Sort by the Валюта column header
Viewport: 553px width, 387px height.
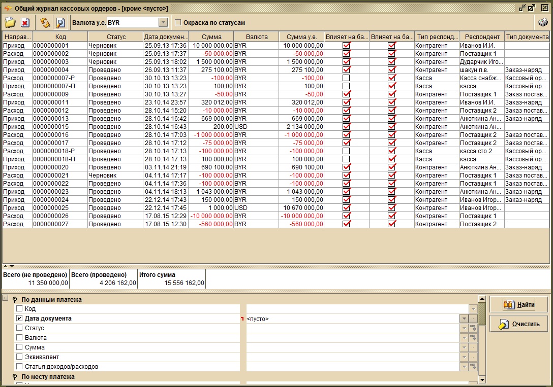tap(256, 37)
